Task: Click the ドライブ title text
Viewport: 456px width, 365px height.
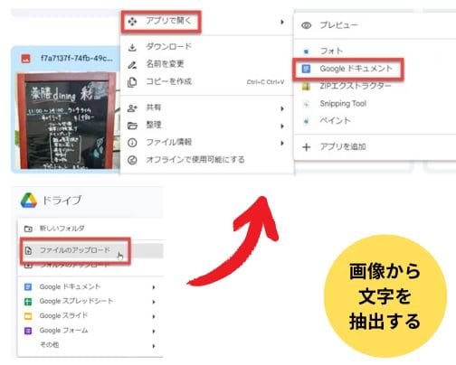Action: (x=62, y=201)
